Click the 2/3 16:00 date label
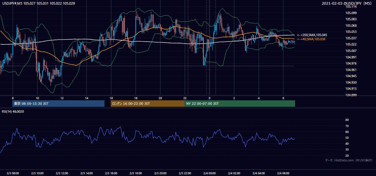The width and height of the screenshot is (376, 176). (x=111, y=173)
